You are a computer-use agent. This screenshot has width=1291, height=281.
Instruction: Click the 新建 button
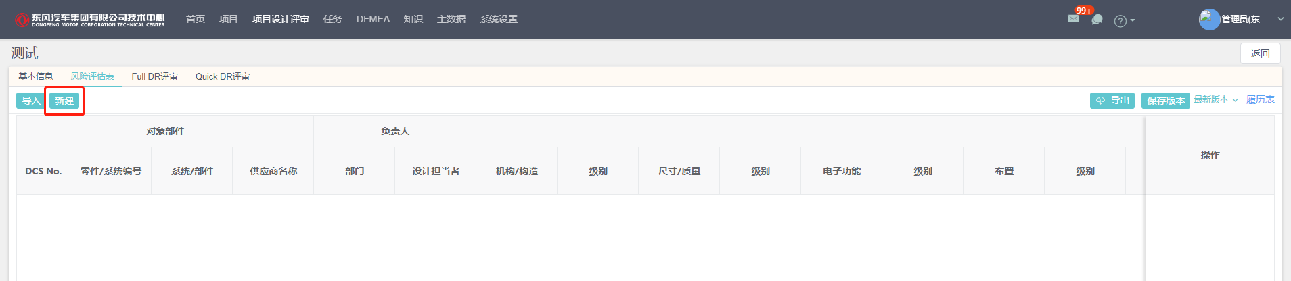click(x=64, y=101)
